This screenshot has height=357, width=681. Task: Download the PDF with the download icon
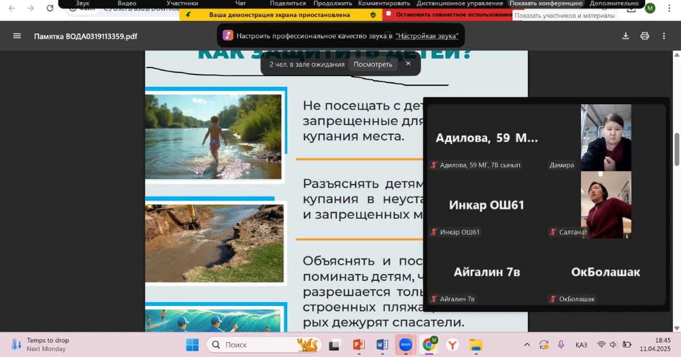tap(626, 36)
